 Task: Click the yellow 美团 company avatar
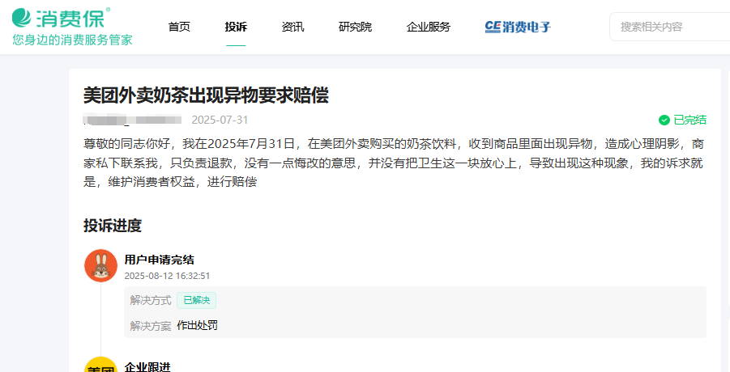point(100,365)
